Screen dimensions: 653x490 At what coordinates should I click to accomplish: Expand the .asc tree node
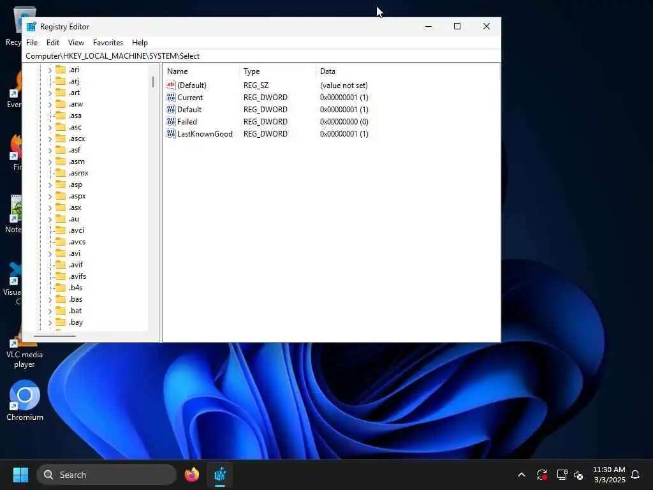(50, 127)
